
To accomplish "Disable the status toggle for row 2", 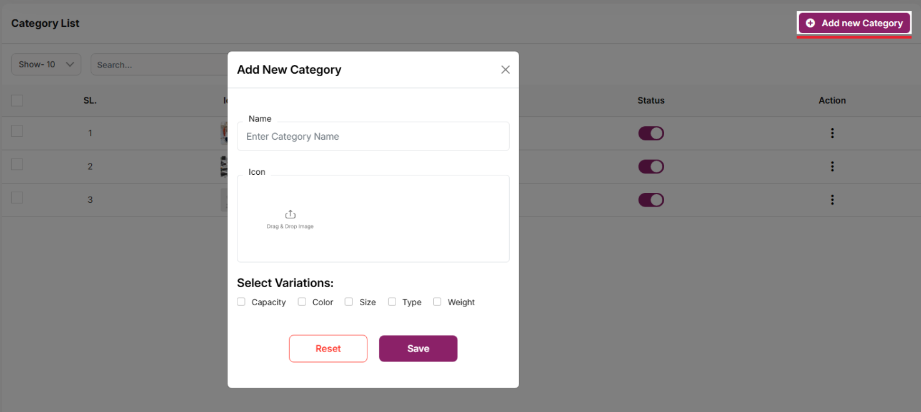I will coord(650,167).
